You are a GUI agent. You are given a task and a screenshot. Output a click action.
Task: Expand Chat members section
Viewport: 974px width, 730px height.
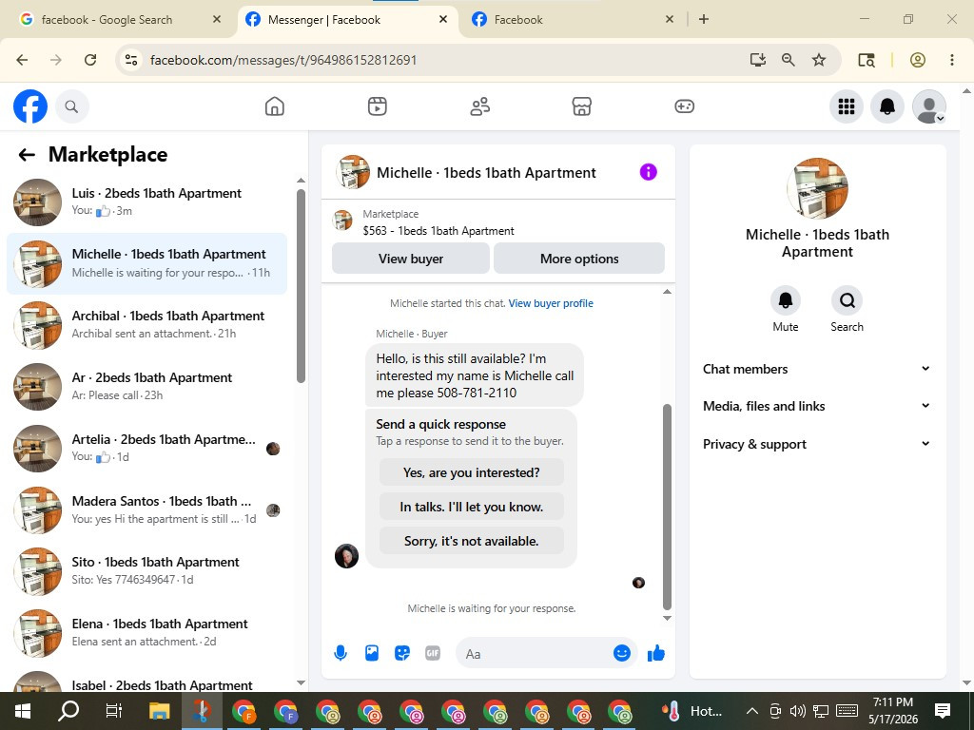817,369
